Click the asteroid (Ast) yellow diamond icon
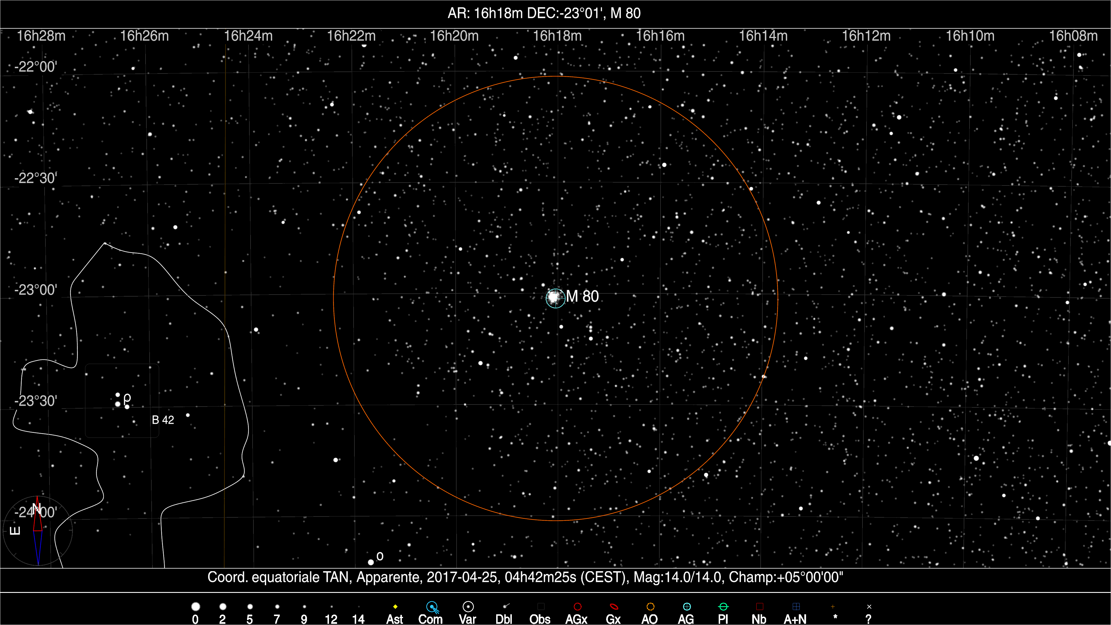1111x625 pixels. tap(395, 606)
